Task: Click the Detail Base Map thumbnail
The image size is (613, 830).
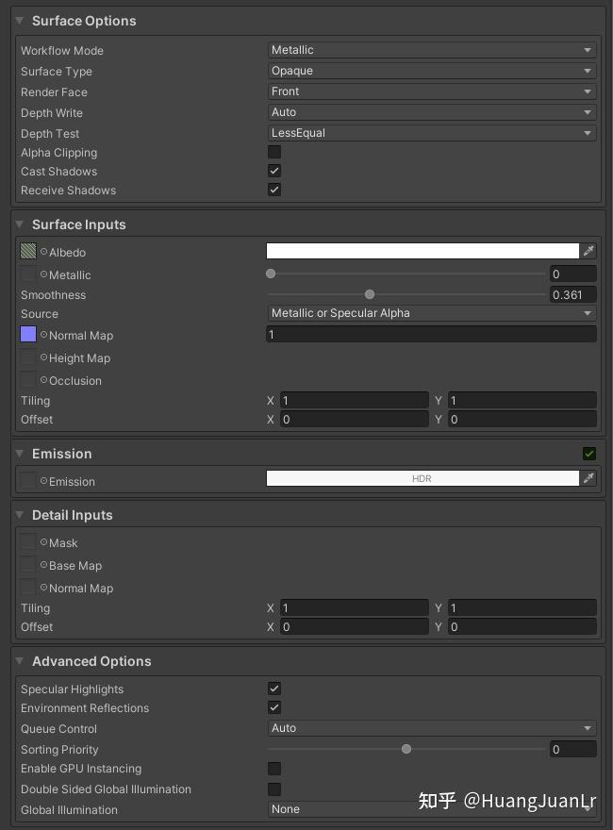Action: coord(29,565)
